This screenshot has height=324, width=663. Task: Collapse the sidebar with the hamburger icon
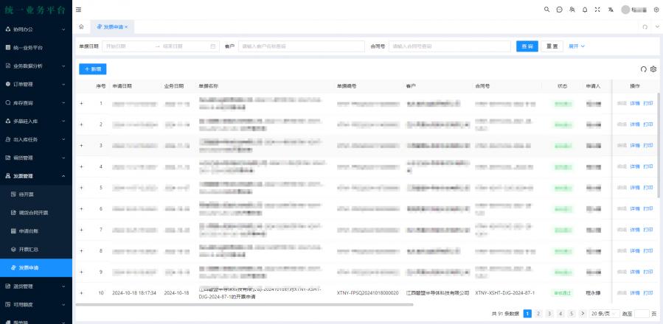pyautogui.click(x=79, y=10)
